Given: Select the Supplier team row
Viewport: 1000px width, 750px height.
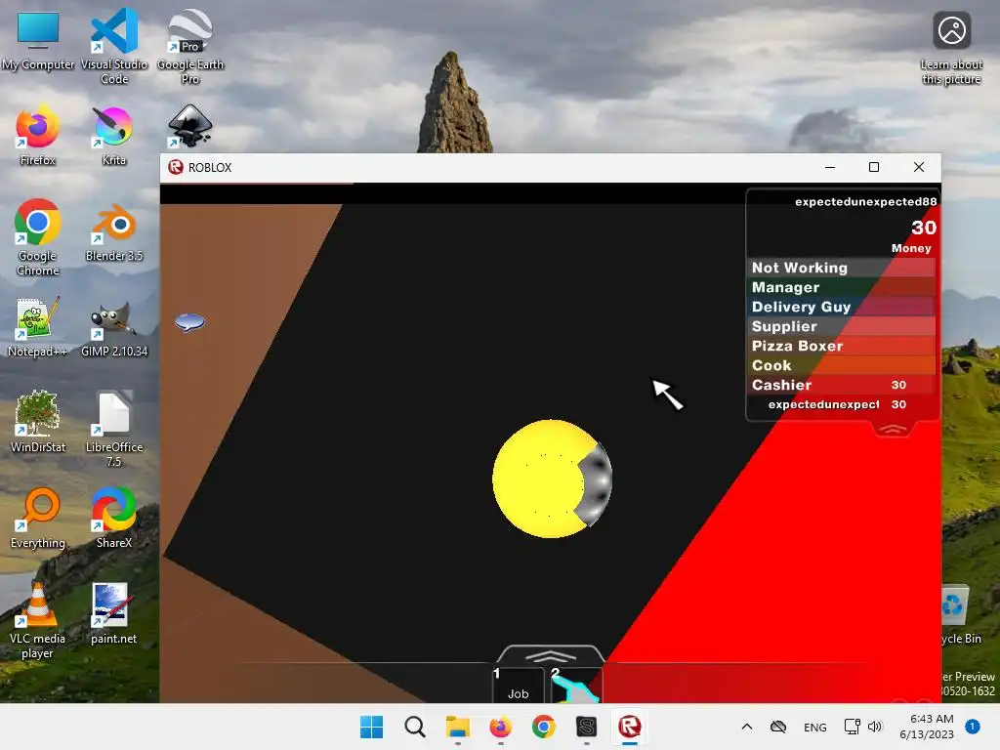Looking at the screenshot, I should (842, 326).
